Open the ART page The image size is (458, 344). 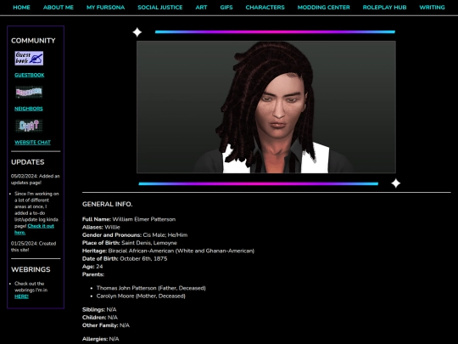pos(201,8)
